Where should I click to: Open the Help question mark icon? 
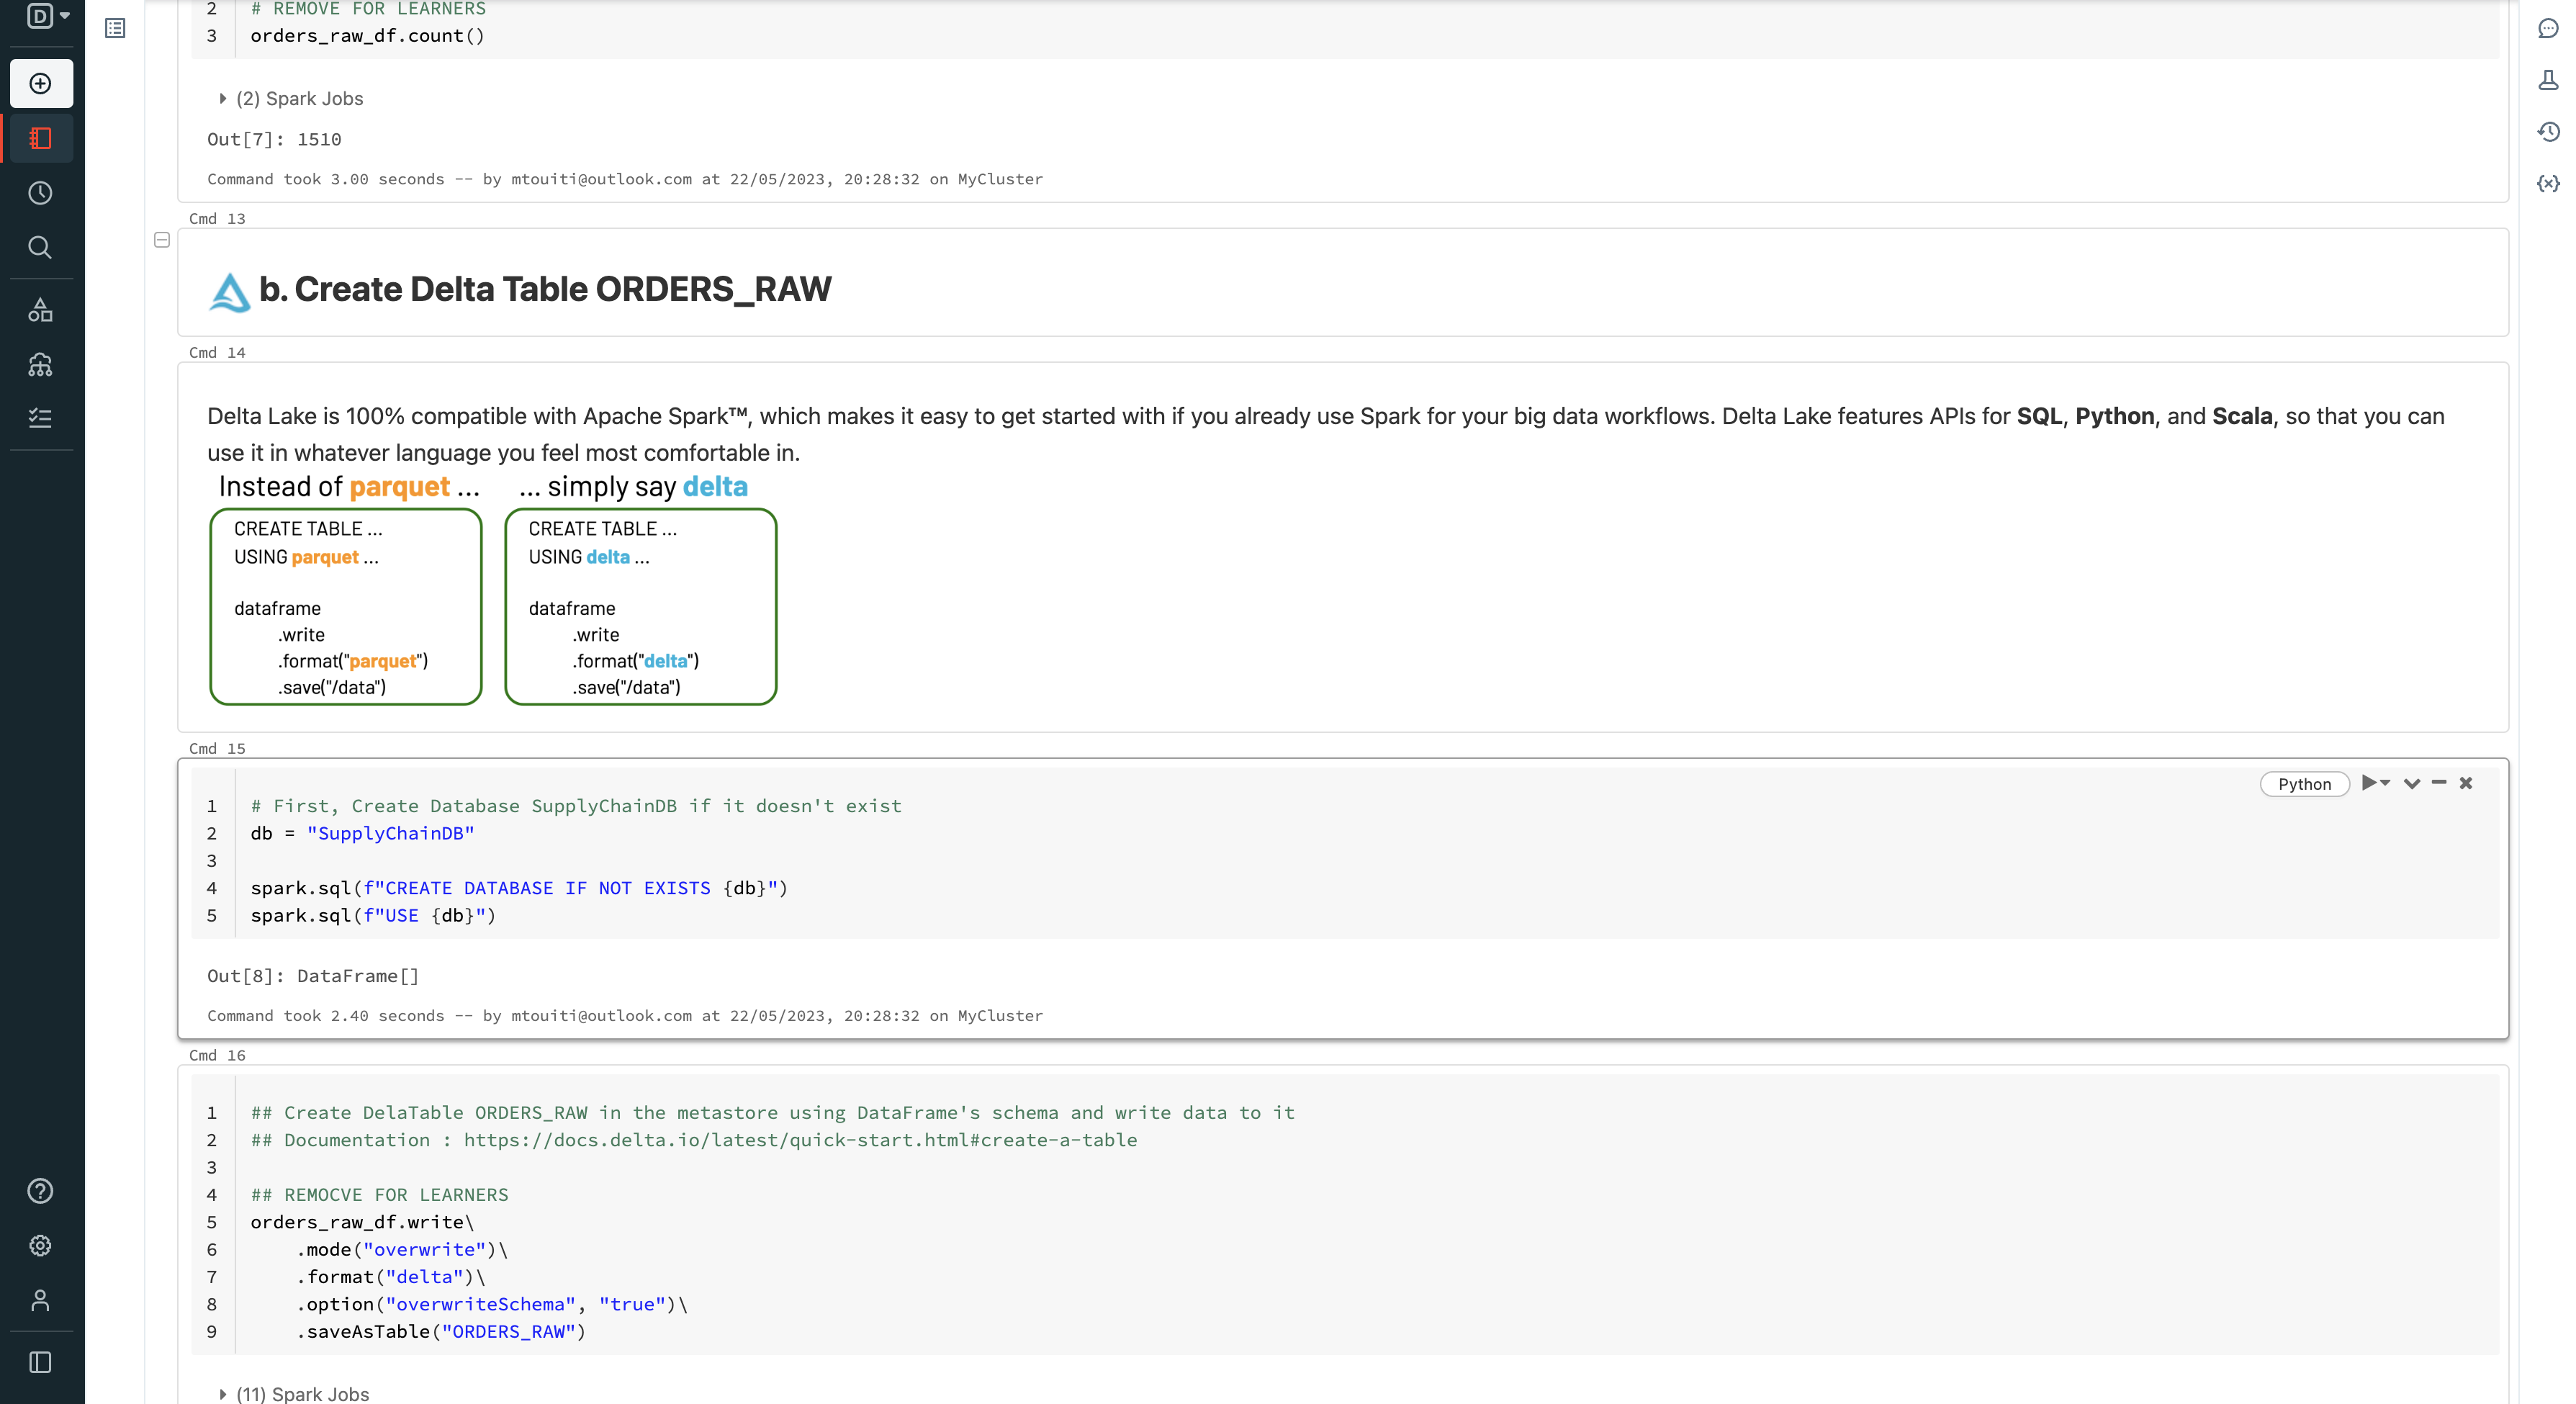coord(41,1190)
